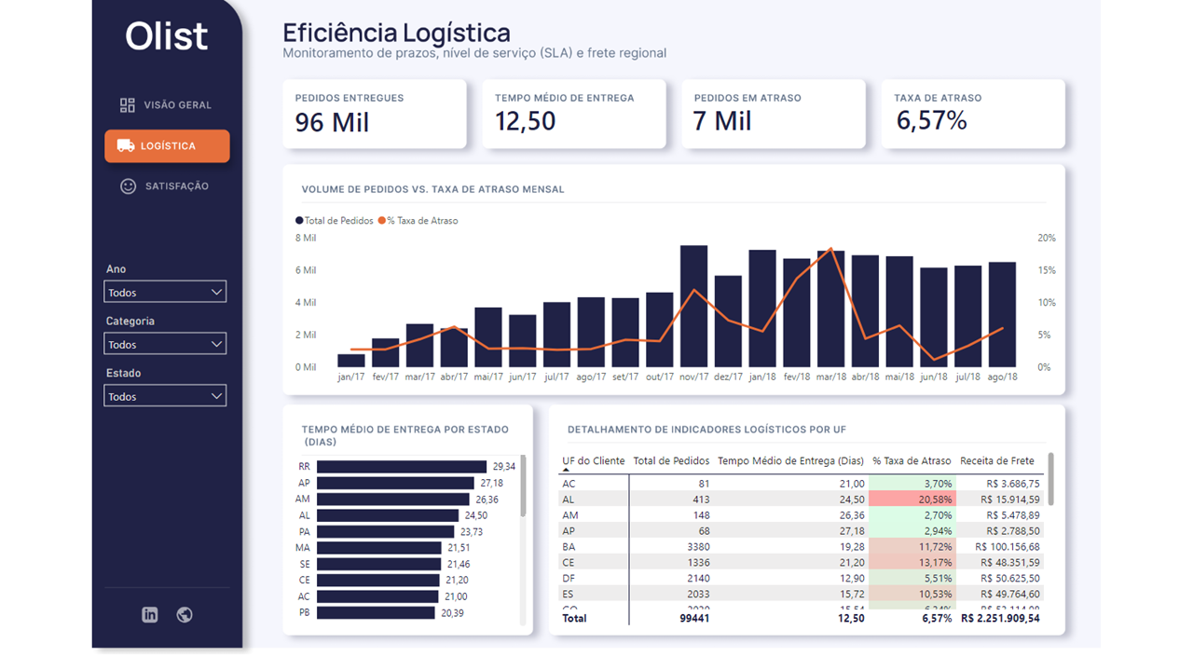The image size is (1193, 671).
Task: Sort table by Total de Pedidos column
Action: [671, 460]
